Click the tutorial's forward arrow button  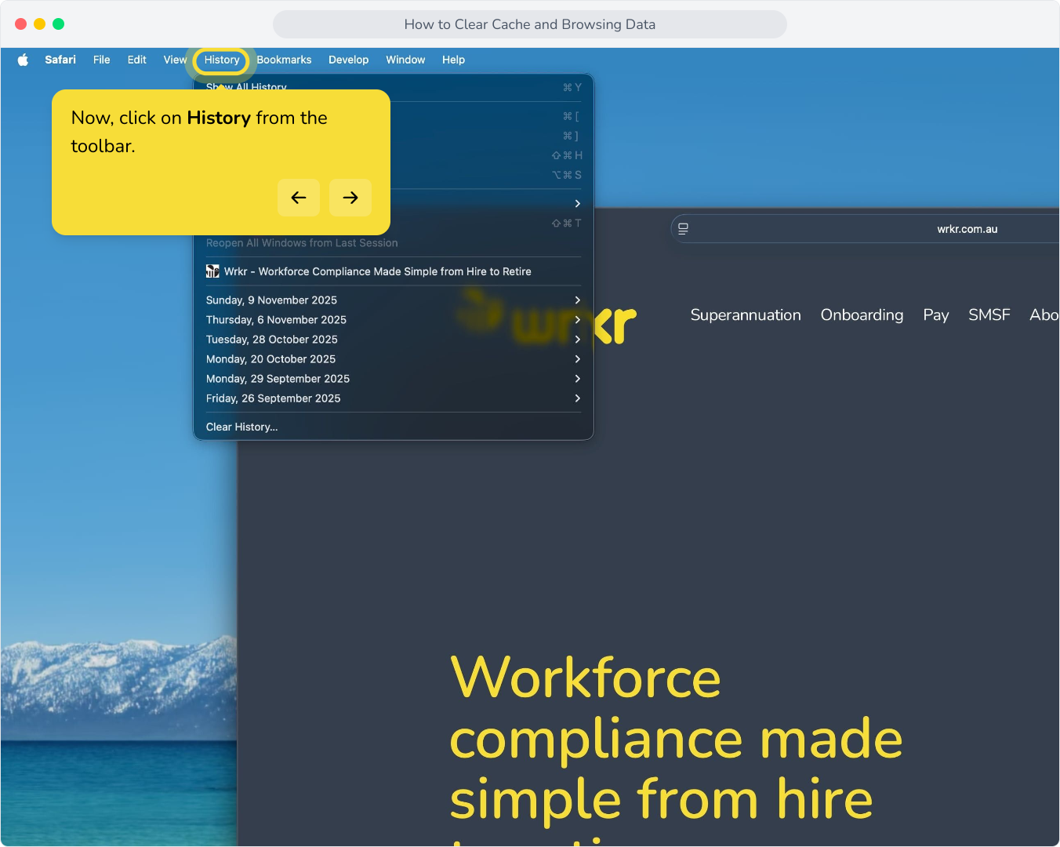[350, 198]
